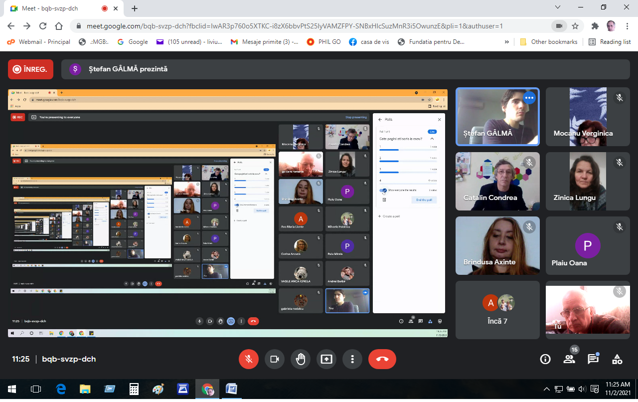This screenshot has height=402, width=638.
Task: Open the Activities panel icon
Action: (x=617, y=359)
